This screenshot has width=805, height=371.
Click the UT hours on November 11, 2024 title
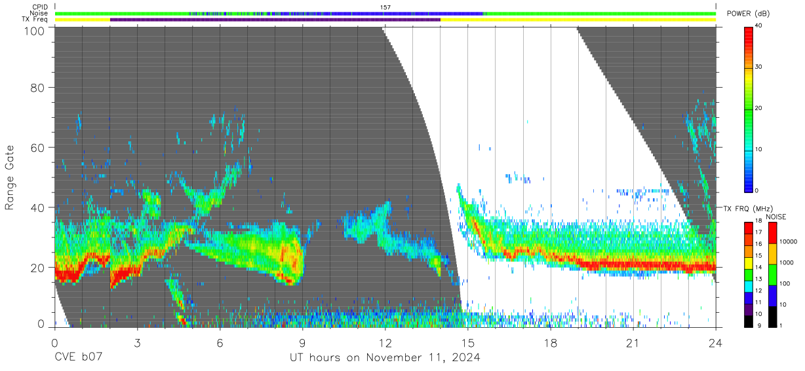[385, 358]
